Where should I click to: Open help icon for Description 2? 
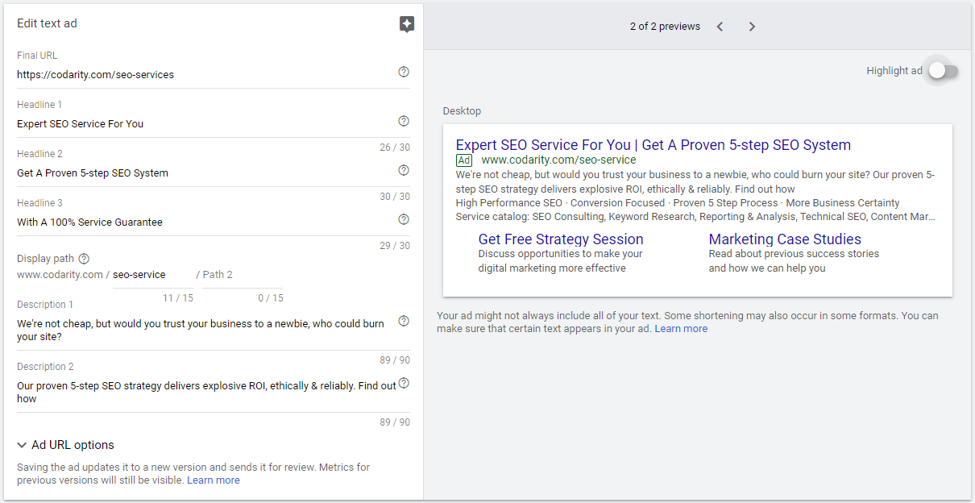click(404, 383)
